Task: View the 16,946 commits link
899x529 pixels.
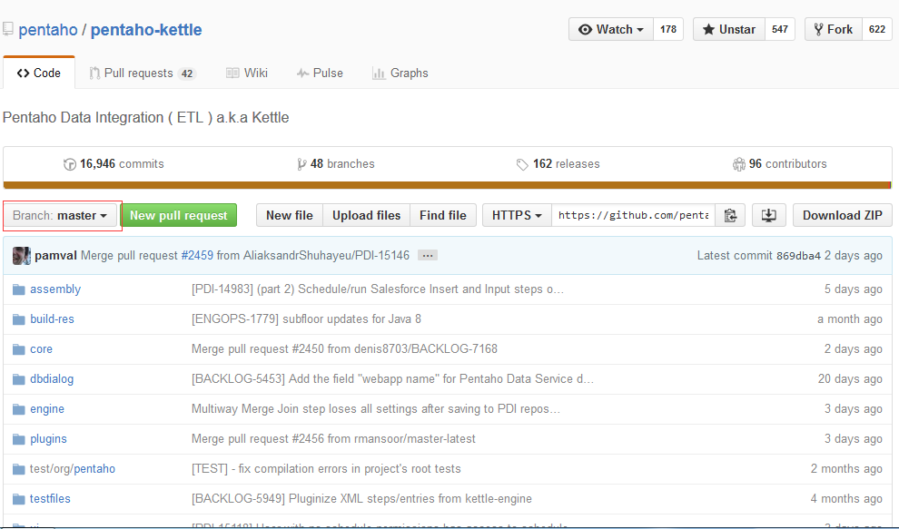Action: click(114, 164)
